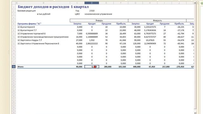Click the 'Закупка' header under Февраль
Screen dimensions: 203x114
pyautogui.click(x=135, y=24)
